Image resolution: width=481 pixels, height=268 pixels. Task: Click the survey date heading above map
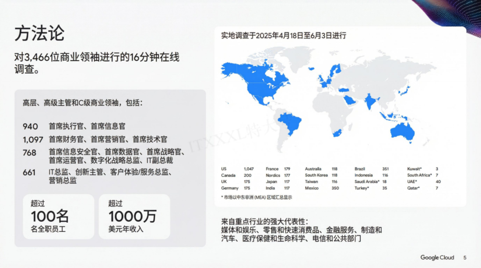[284, 36]
